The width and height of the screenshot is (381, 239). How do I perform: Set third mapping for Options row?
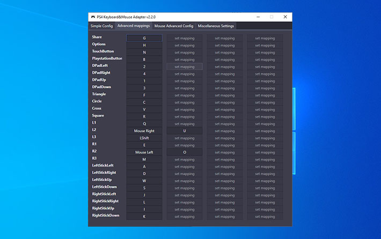tap(225, 45)
